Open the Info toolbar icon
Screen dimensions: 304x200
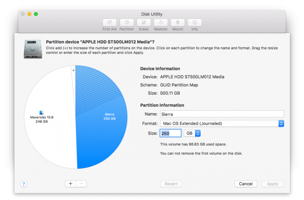coord(195,23)
